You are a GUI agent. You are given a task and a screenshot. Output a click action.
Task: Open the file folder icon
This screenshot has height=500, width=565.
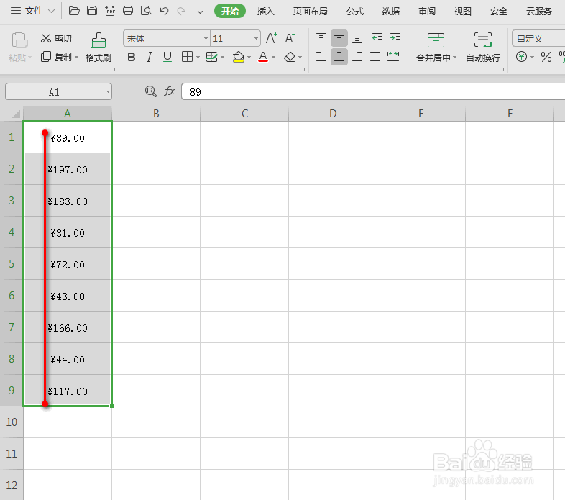point(74,11)
